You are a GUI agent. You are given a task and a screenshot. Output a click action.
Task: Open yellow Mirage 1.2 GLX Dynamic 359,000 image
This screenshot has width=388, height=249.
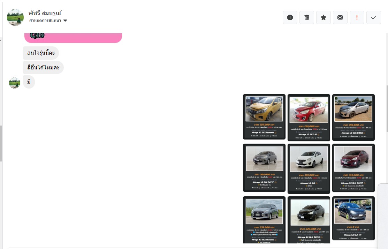click(x=264, y=117)
